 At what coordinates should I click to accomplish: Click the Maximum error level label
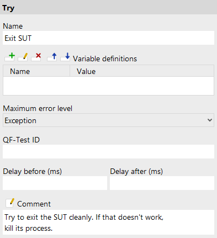pos(38,108)
